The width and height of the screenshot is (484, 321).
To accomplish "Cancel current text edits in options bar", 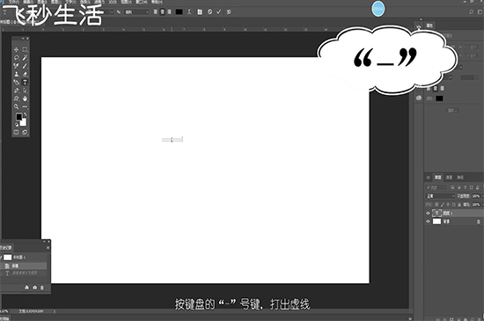I will [210, 11].
